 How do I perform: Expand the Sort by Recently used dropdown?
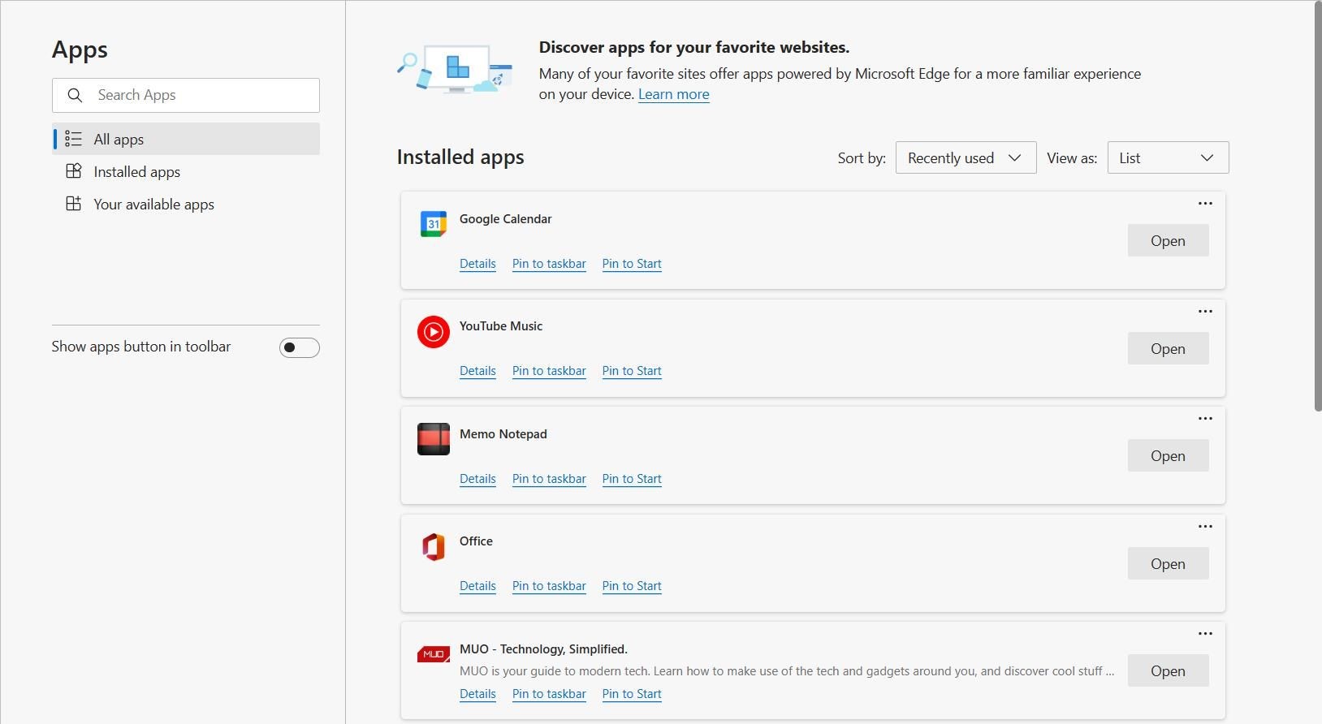coord(966,157)
